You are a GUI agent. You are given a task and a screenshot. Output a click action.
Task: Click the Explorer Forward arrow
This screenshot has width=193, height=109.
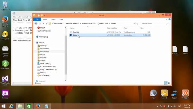pyautogui.click(x=40, y=24)
